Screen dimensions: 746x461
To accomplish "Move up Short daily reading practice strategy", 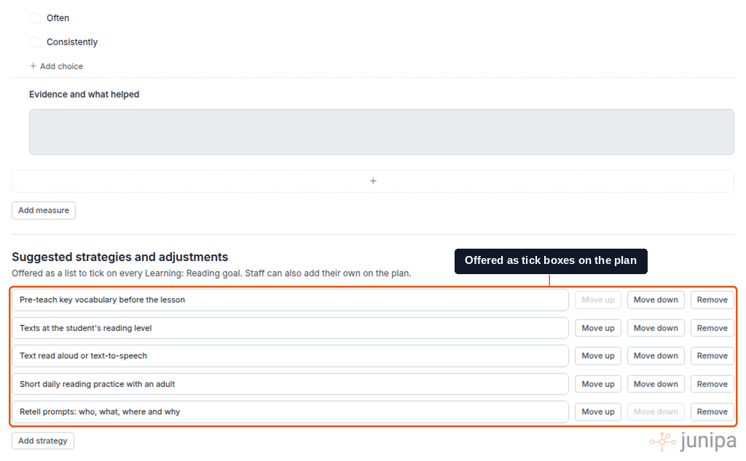I will [597, 384].
